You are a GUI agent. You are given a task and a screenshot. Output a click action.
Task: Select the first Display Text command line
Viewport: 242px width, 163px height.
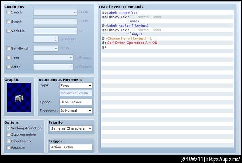coord(167,17)
